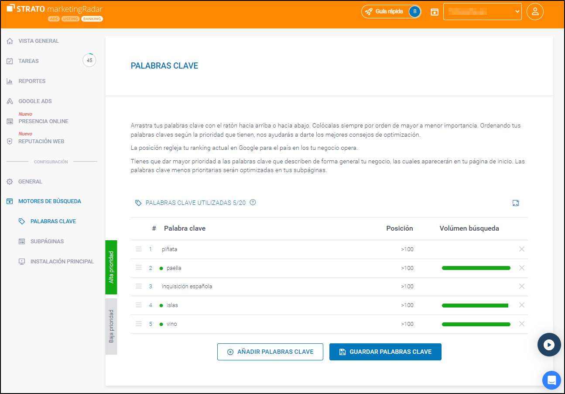565x394 pixels.
Task: Select Subpáginas in the sidebar
Action: coord(47,242)
